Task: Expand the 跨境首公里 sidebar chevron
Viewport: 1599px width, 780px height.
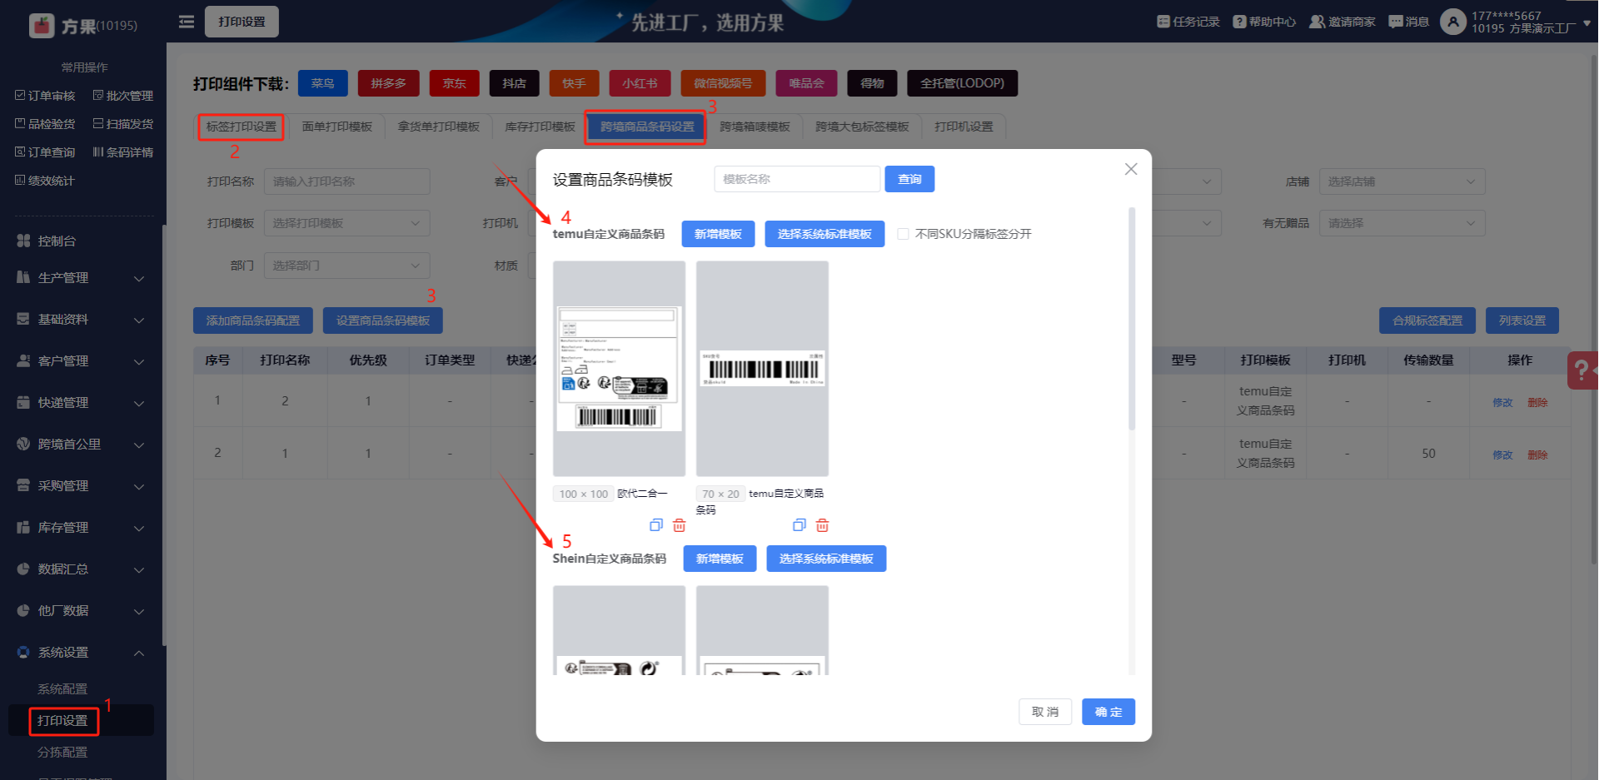Action: coord(139,445)
